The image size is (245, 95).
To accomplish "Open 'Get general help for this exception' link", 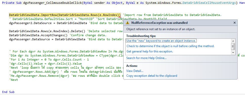I will tap(150, 51).
